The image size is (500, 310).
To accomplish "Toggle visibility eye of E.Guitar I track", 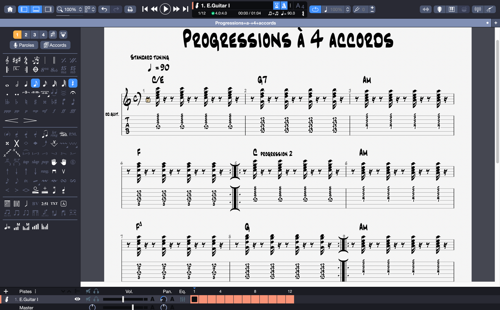I will (77, 299).
